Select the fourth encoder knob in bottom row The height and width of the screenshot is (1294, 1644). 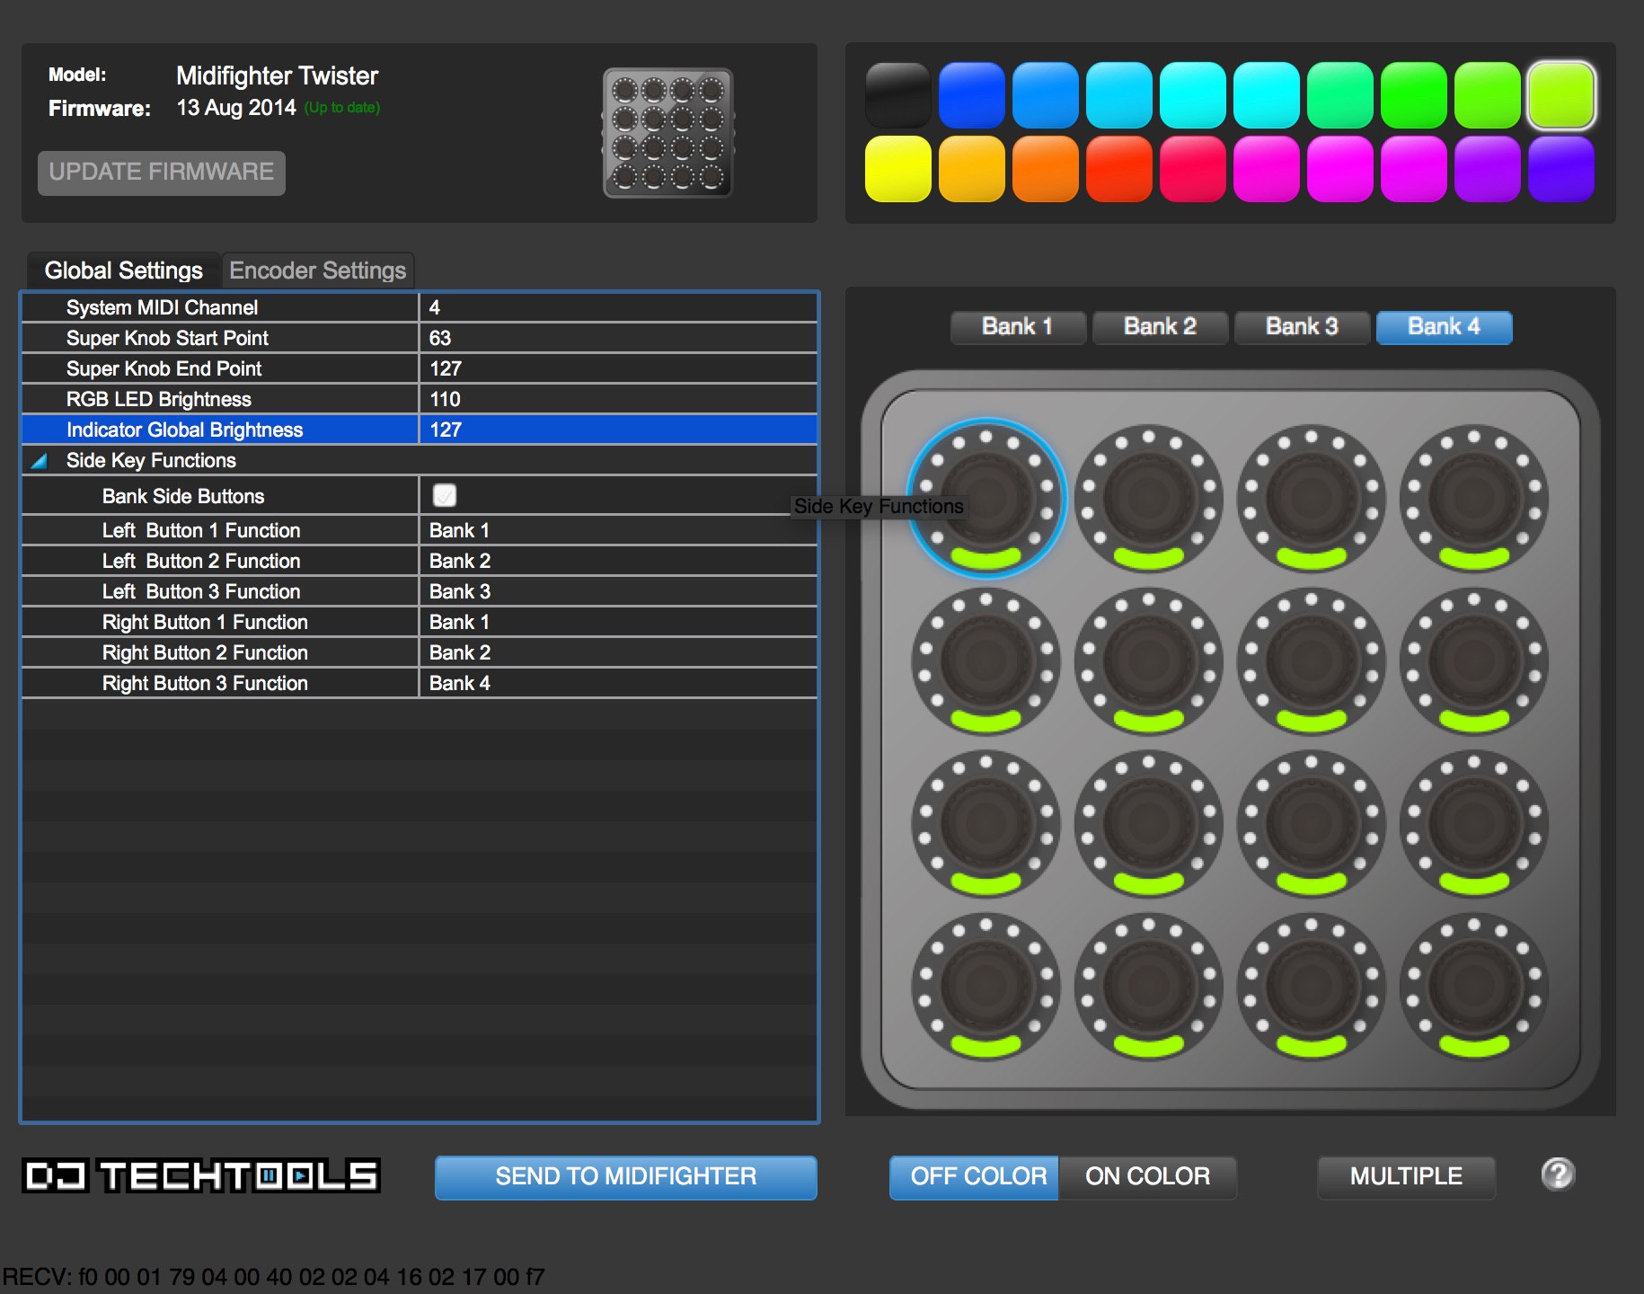click(x=1474, y=987)
